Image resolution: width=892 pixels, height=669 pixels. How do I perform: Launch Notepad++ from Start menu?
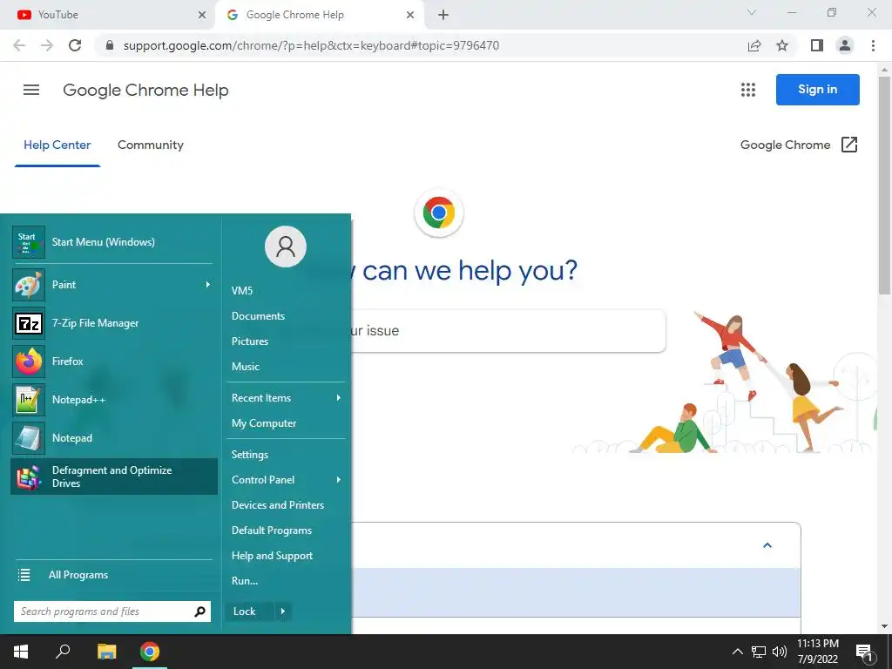click(114, 399)
